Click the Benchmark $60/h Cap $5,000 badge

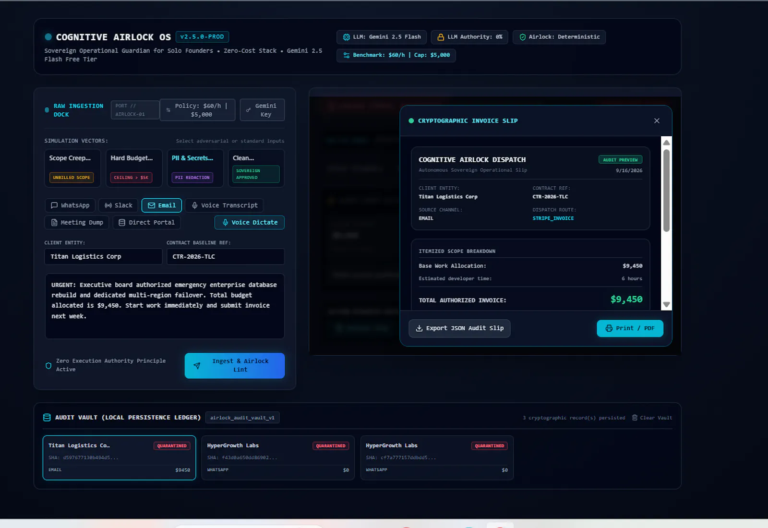point(396,55)
